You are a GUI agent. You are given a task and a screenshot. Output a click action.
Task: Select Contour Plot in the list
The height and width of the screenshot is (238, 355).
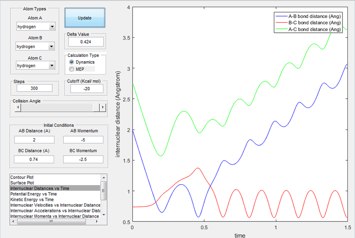tap(55, 177)
